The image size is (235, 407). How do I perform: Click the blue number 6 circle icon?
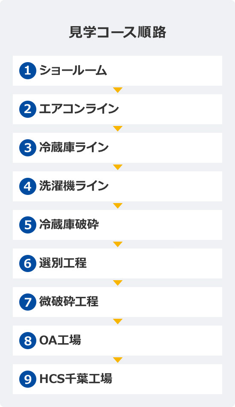28,263
